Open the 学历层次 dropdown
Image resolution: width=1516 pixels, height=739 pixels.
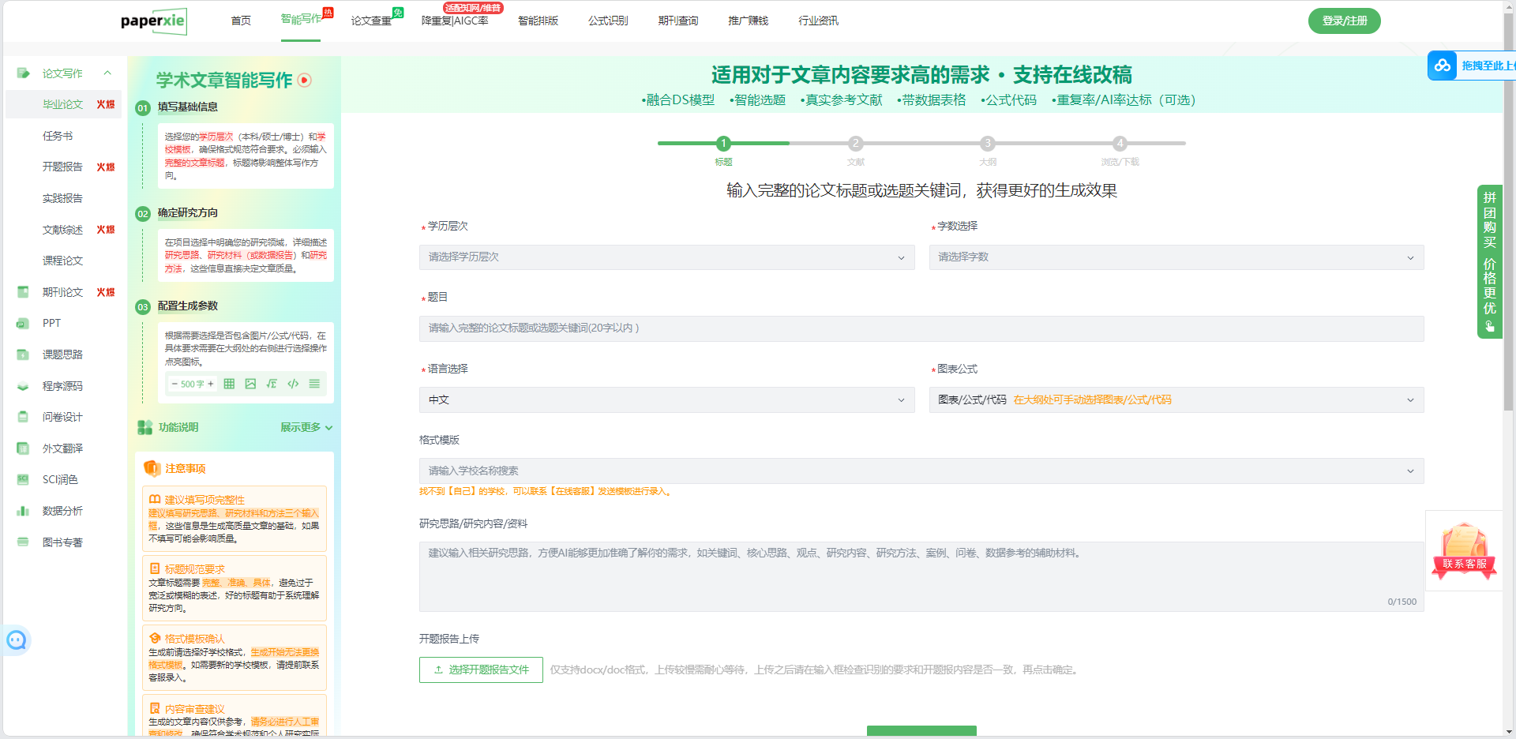coord(666,257)
